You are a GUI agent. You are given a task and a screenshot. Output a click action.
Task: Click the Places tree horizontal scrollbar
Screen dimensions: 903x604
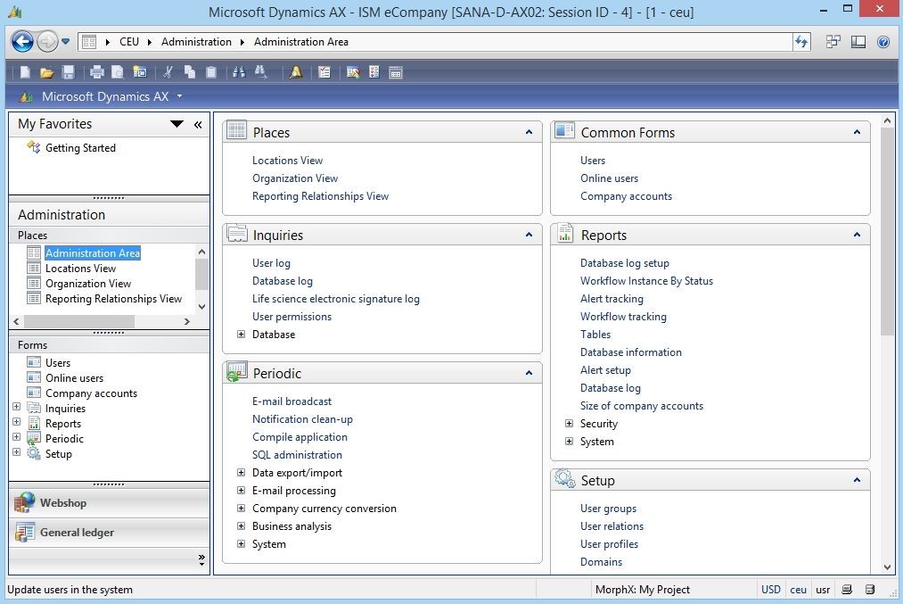click(79, 321)
